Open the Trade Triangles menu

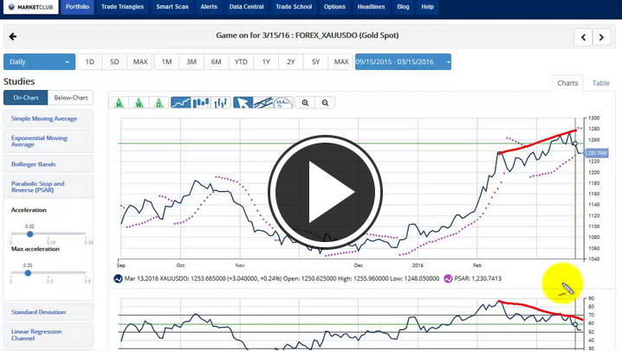tap(121, 7)
